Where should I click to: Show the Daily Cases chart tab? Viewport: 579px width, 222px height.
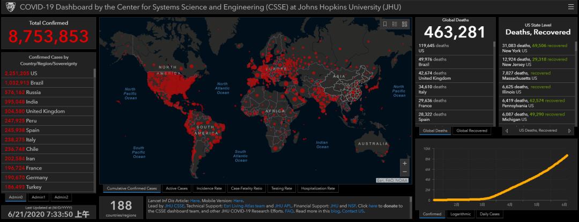[x=489, y=214]
